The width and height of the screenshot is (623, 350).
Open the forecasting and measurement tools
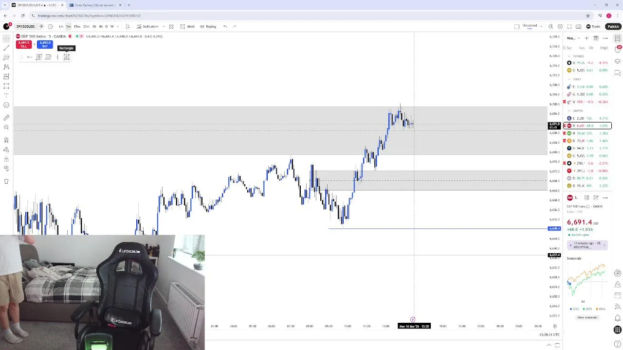[x=6, y=76]
